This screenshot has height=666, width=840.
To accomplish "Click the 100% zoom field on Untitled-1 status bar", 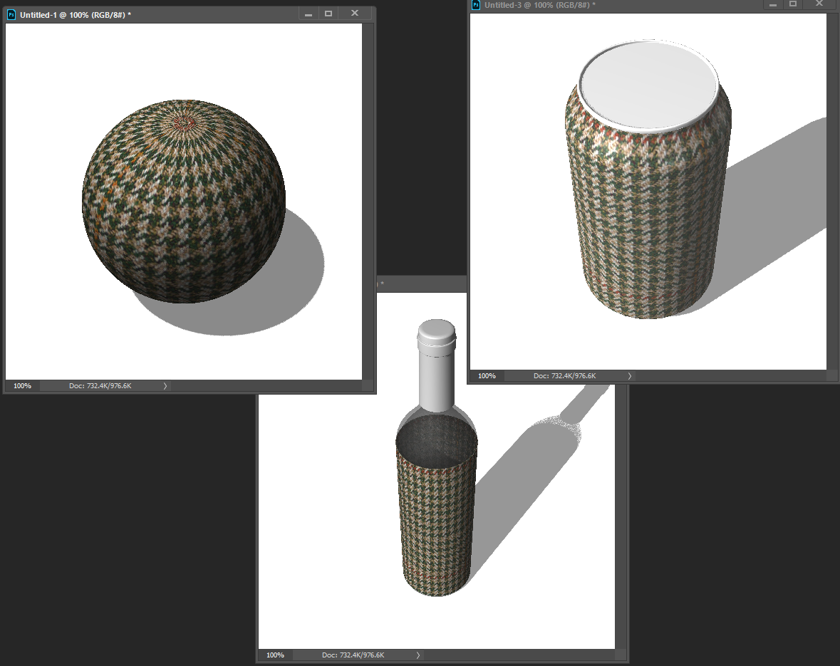I will pyautogui.click(x=22, y=385).
